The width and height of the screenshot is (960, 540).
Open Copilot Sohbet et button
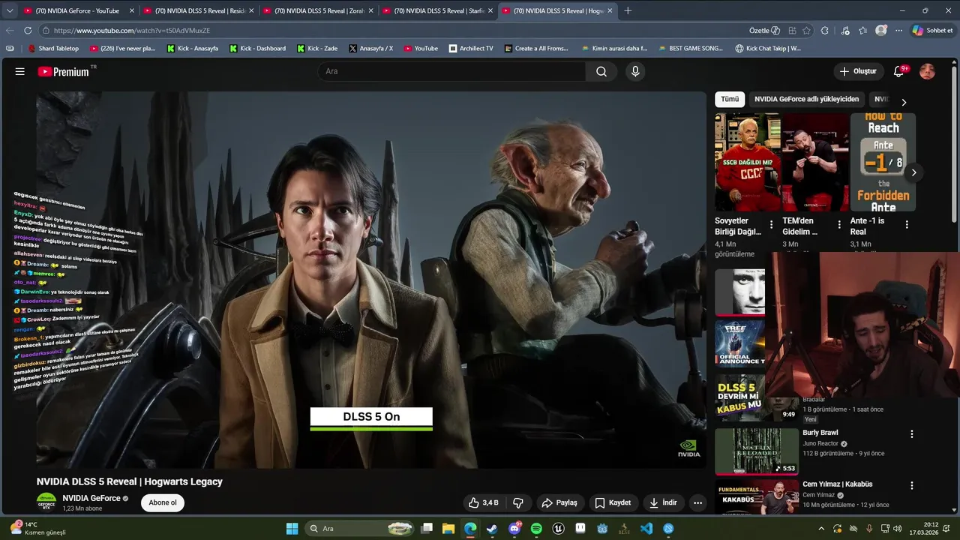coord(932,31)
